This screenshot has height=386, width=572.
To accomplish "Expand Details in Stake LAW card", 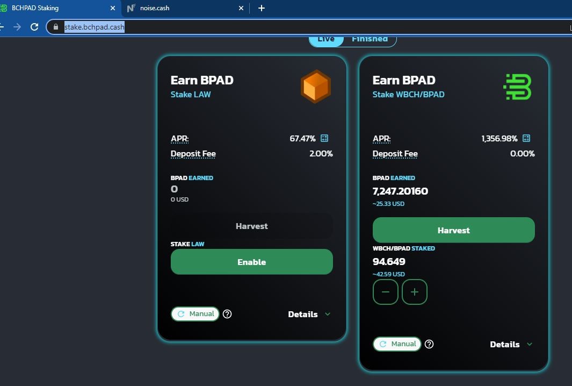I will [309, 314].
